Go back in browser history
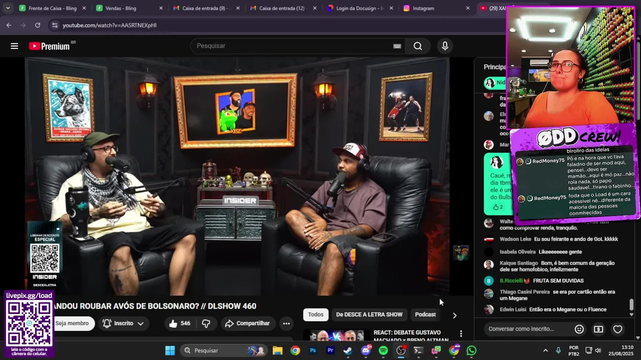The image size is (641, 360). pyautogui.click(x=9, y=25)
